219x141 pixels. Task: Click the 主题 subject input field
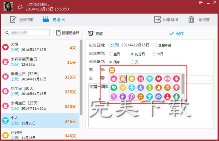tap(198, 78)
